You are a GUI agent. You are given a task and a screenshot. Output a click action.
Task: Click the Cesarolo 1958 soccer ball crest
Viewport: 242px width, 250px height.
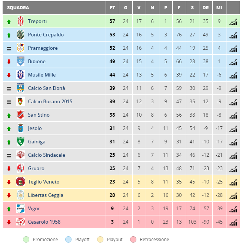tap(20, 222)
